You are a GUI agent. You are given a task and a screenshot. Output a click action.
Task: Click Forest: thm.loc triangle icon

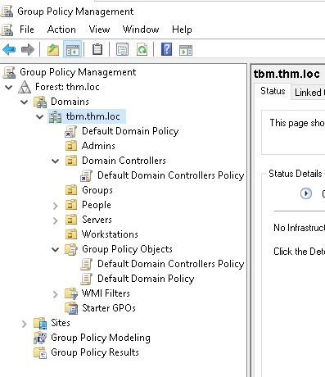25,87
